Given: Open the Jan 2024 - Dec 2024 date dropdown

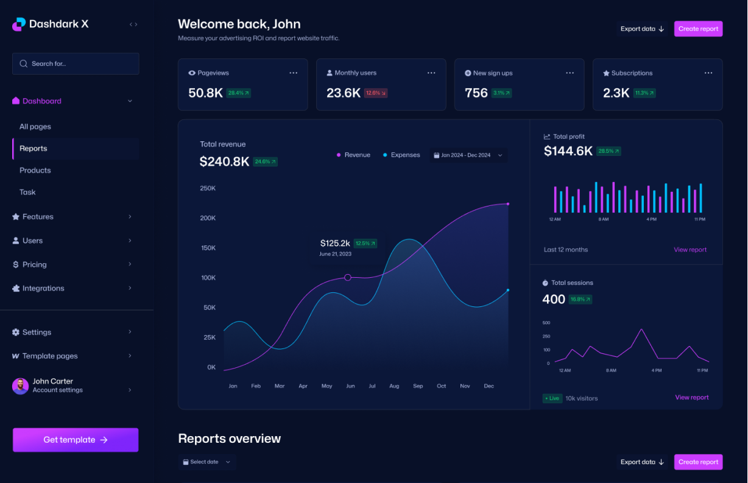Looking at the screenshot, I should (468, 155).
